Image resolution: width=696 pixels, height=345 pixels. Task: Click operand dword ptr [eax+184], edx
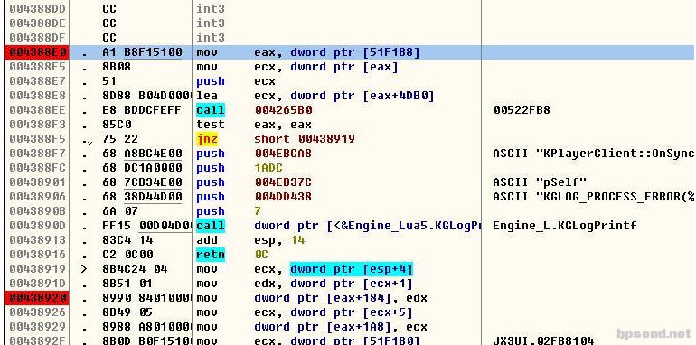point(341,297)
